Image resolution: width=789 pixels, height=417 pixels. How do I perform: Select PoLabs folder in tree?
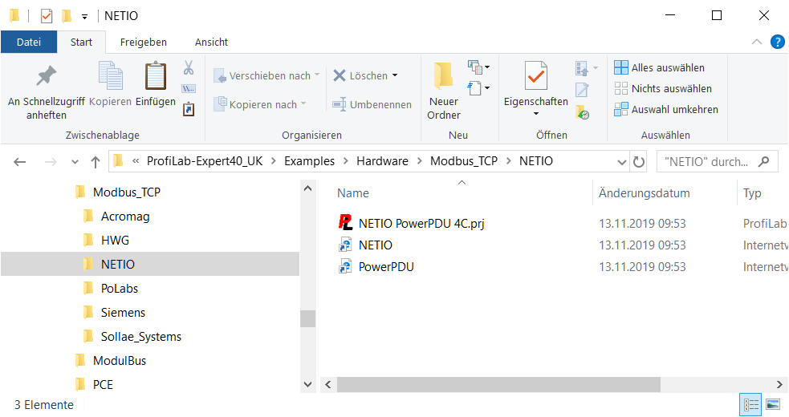tap(120, 288)
